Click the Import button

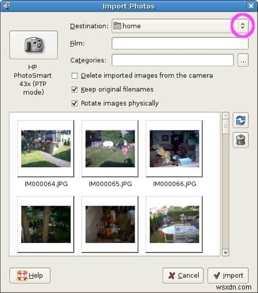pos(228,276)
